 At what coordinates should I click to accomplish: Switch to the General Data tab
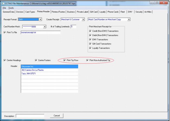pyautogui.click(x=9, y=12)
